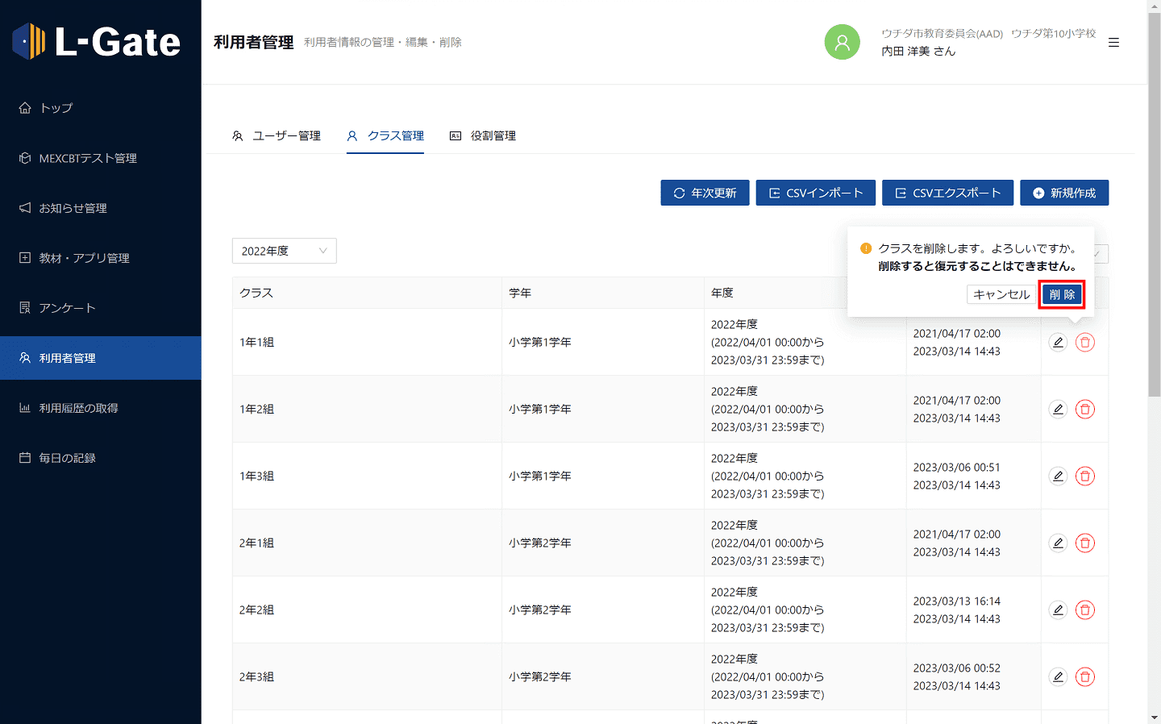The width and height of the screenshot is (1161, 724).
Task: Delete the 1年1組 class
Action: pos(1085,343)
